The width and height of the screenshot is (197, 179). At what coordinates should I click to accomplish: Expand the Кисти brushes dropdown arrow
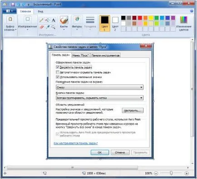tap(64, 30)
